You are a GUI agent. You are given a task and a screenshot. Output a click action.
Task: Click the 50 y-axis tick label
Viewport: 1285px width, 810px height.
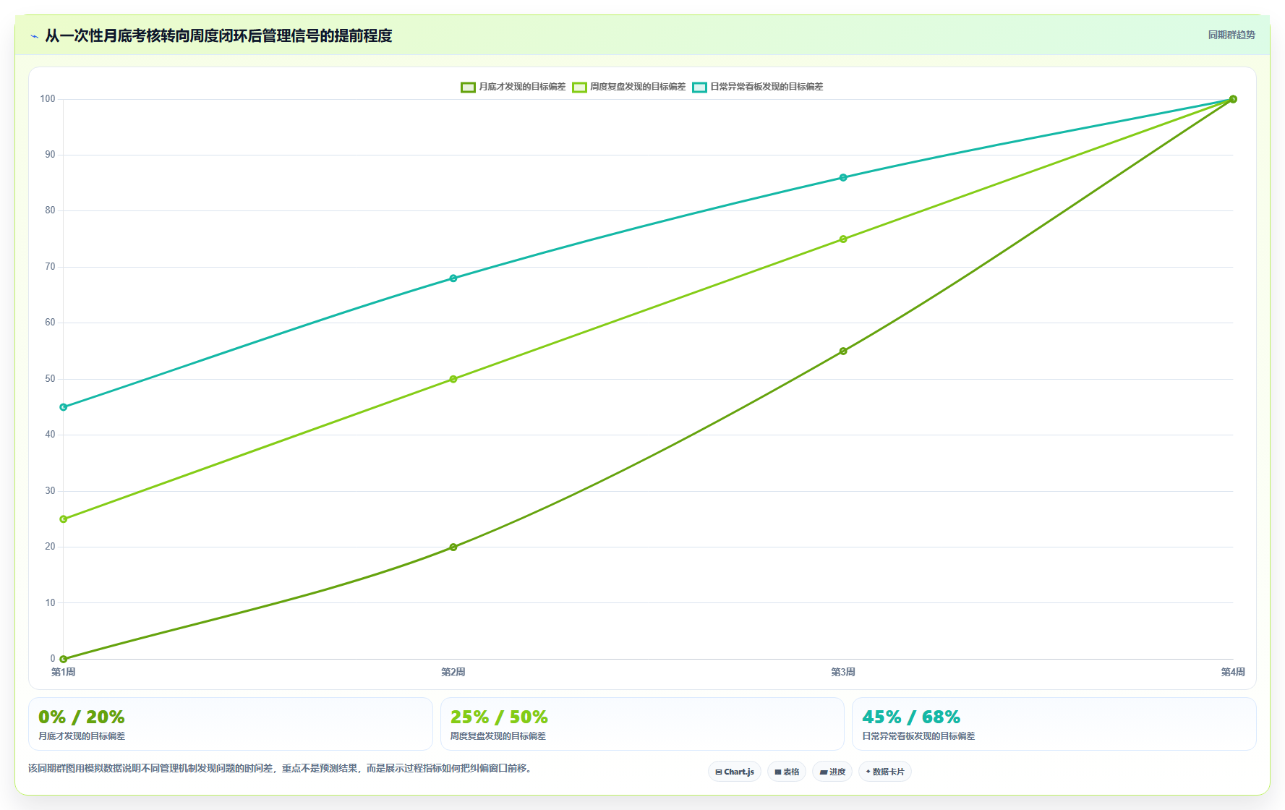50,379
